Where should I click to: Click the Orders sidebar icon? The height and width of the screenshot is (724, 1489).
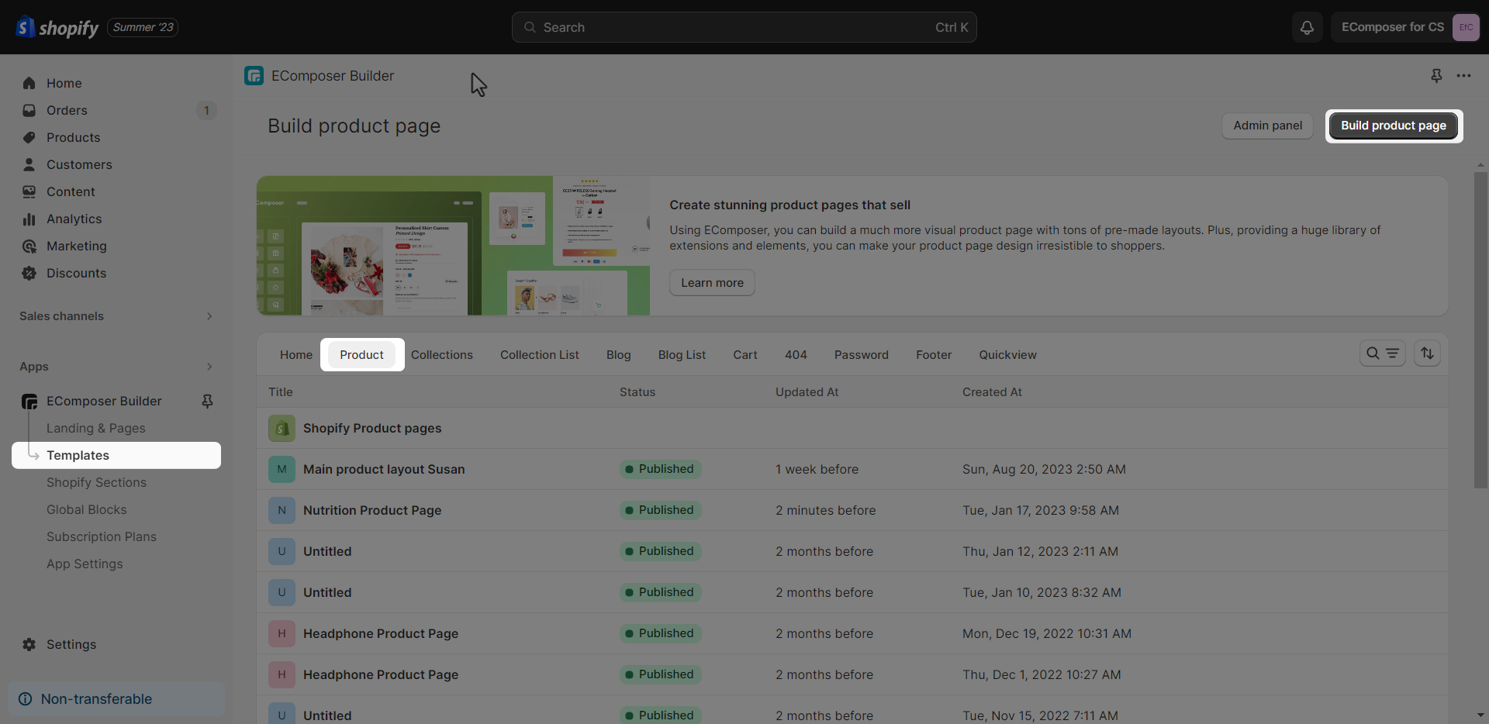(29, 110)
